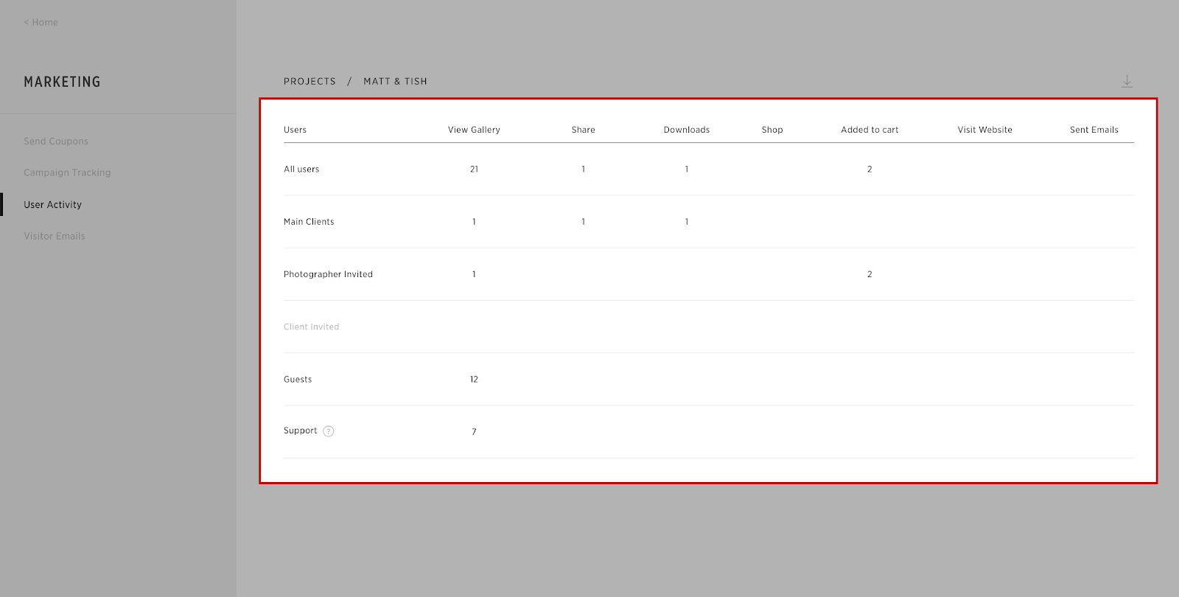Navigate to Projects breadcrumb
This screenshot has width=1179, height=597.
[x=309, y=81]
